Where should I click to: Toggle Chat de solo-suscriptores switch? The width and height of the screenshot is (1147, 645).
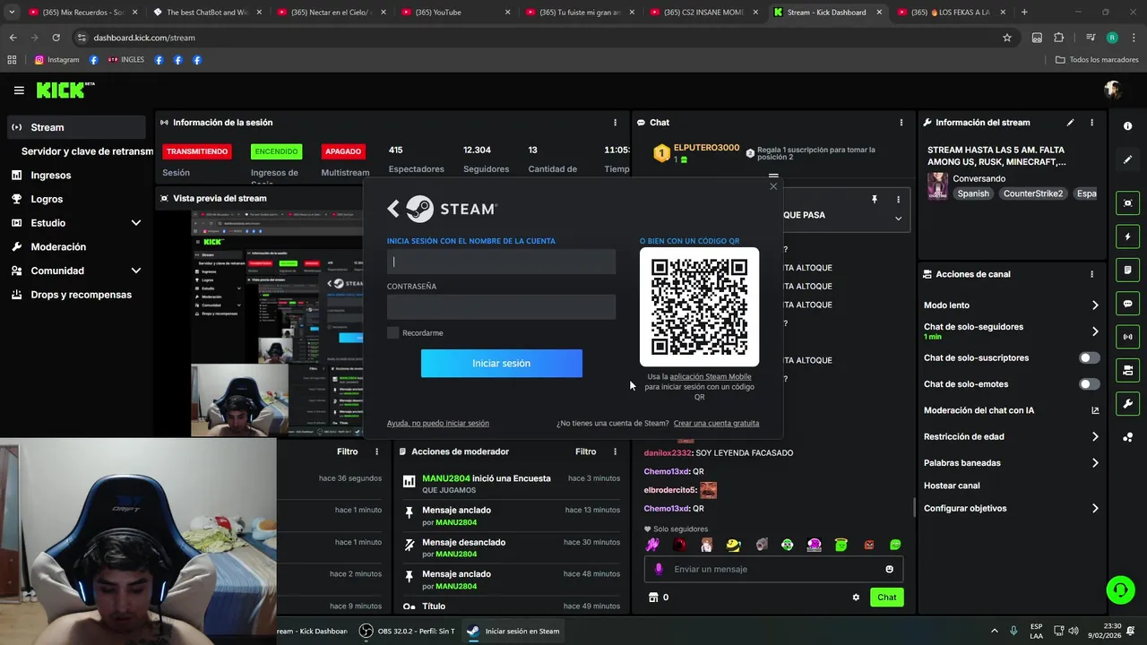tap(1089, 357)
